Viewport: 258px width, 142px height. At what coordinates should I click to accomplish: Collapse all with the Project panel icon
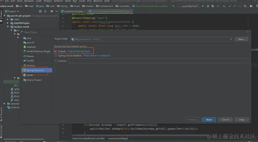45,11
